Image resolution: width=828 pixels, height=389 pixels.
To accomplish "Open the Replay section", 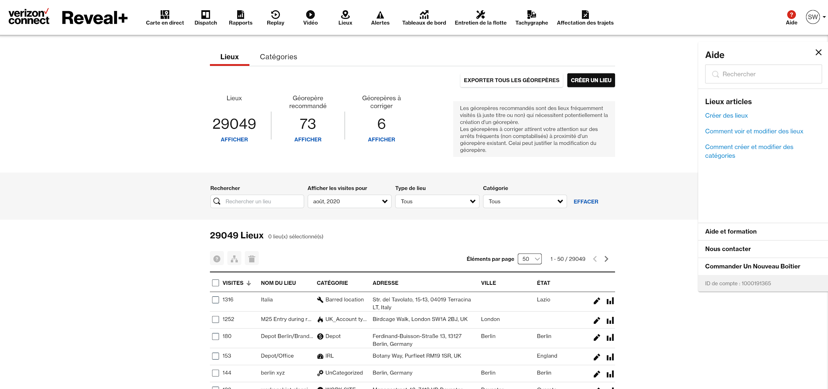I will 276,18.
